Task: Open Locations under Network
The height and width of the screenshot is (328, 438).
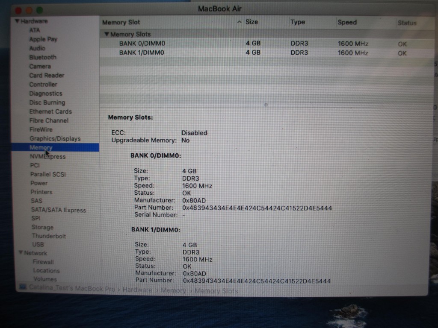Action: pos(46,270)
